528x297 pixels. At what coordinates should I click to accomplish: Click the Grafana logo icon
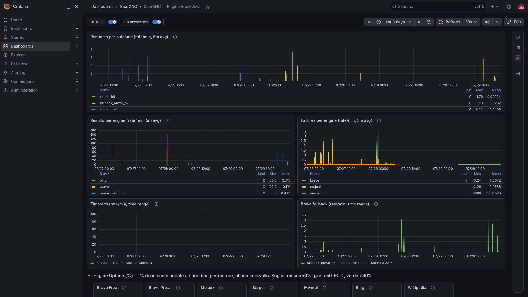[x=7, y=7]
